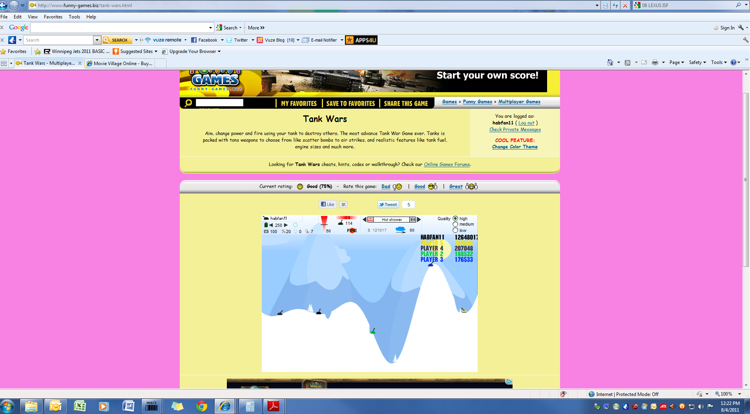This screenshot has height=414, width=750.
Task: Click the magnifier search icon on site
Action: [x=188, y=103]
